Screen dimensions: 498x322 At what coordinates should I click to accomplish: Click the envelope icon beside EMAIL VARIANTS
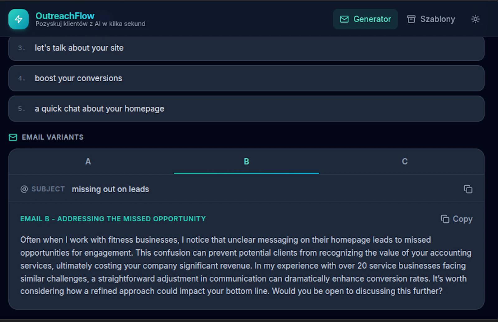(x=13, y=137)
